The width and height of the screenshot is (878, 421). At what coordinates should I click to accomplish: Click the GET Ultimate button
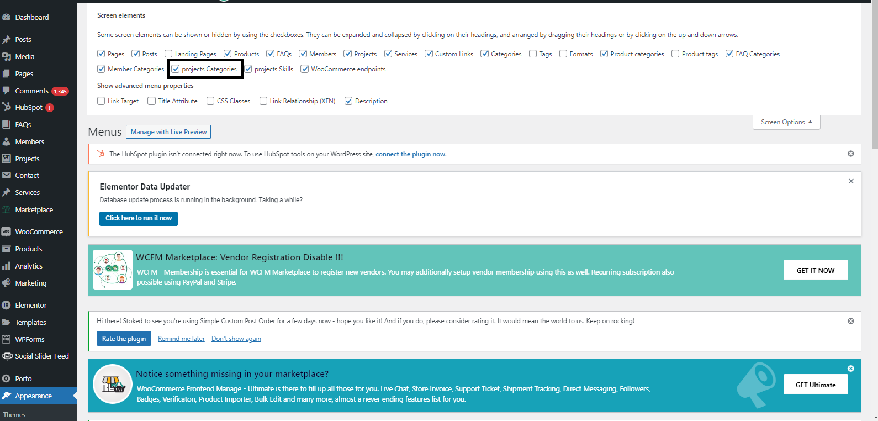(x=816, y=385)
